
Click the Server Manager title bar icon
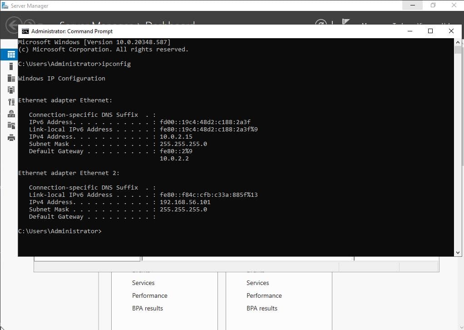(5, 5)
